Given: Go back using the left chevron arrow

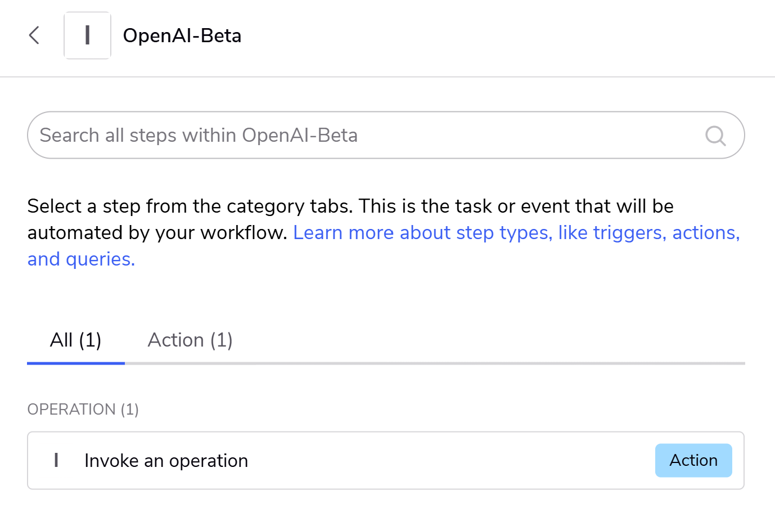Looking at the screenshot, I should tap(34, 35).
